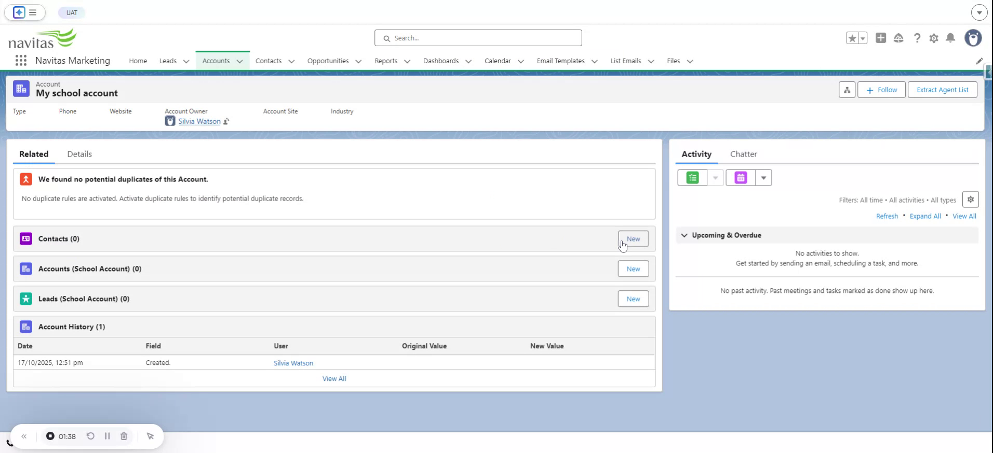Screen dimensions: 993x453
Task: Open the user profile avatar
Action: (x=973, y=38)
